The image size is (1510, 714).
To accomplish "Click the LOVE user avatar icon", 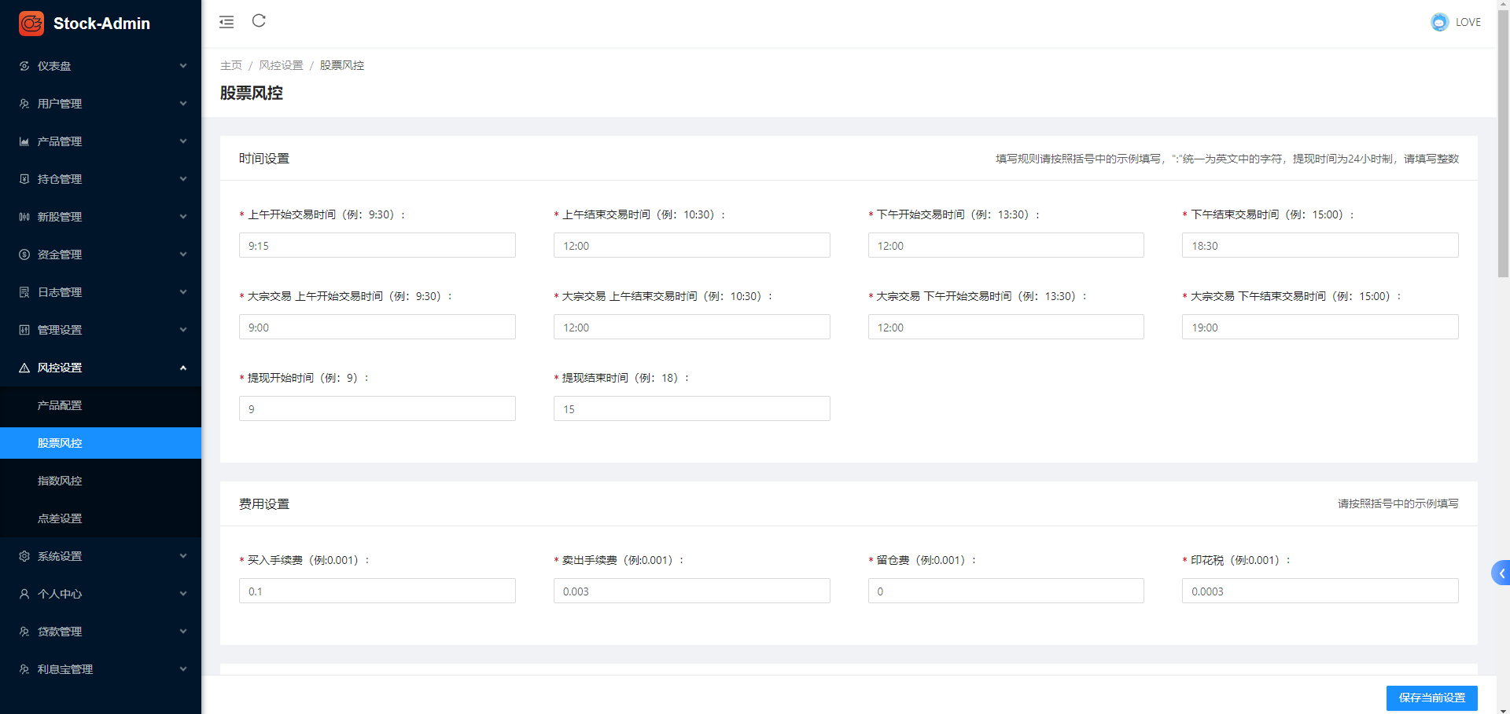I will (x=1438, y=22).
